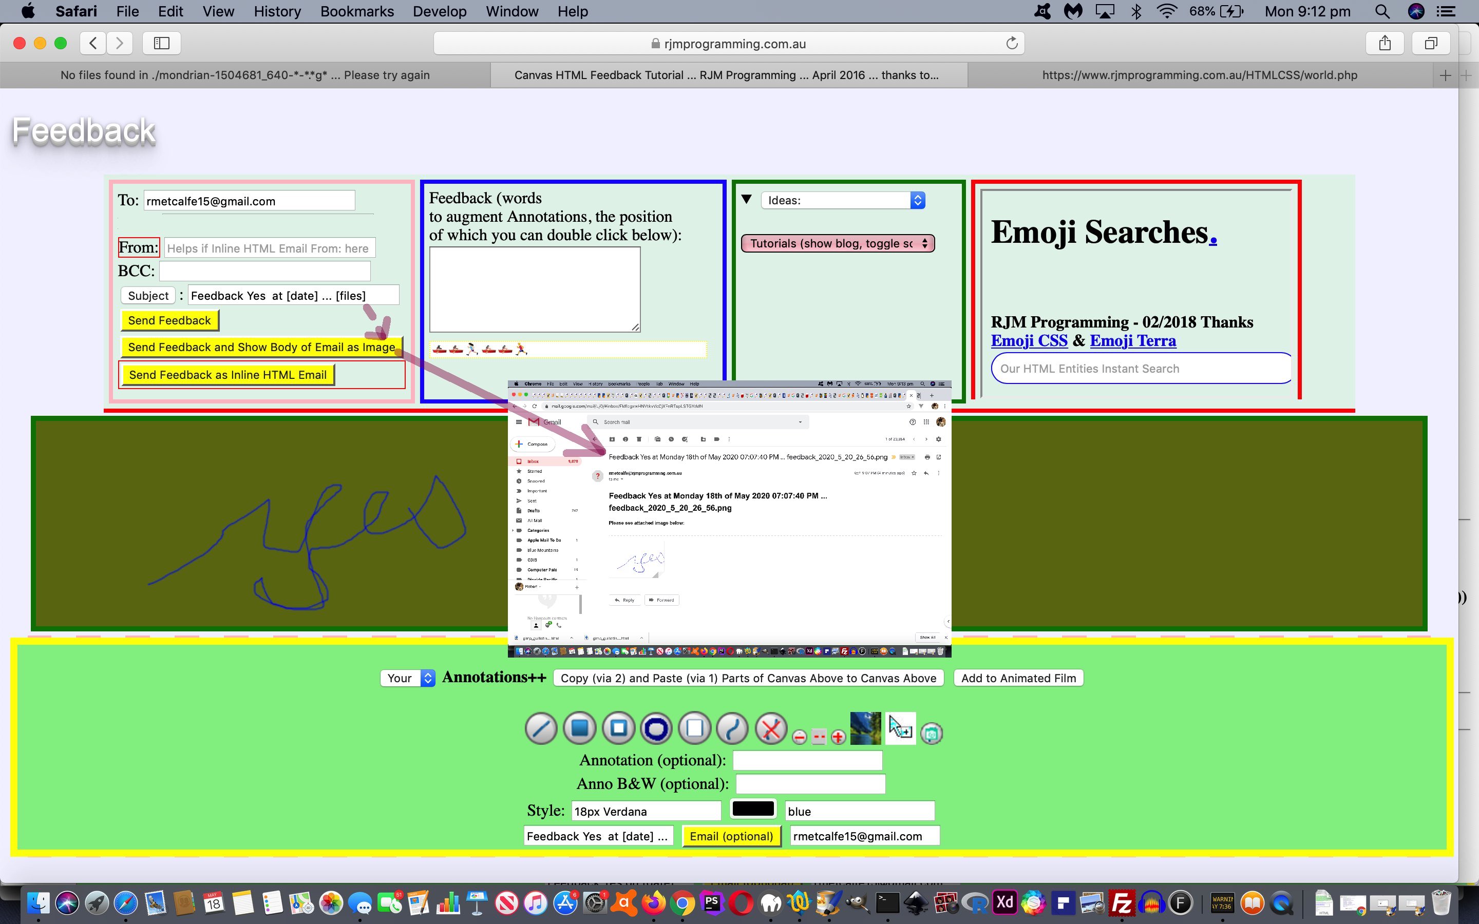Open Emoji CSS link

click(1030, 340)
